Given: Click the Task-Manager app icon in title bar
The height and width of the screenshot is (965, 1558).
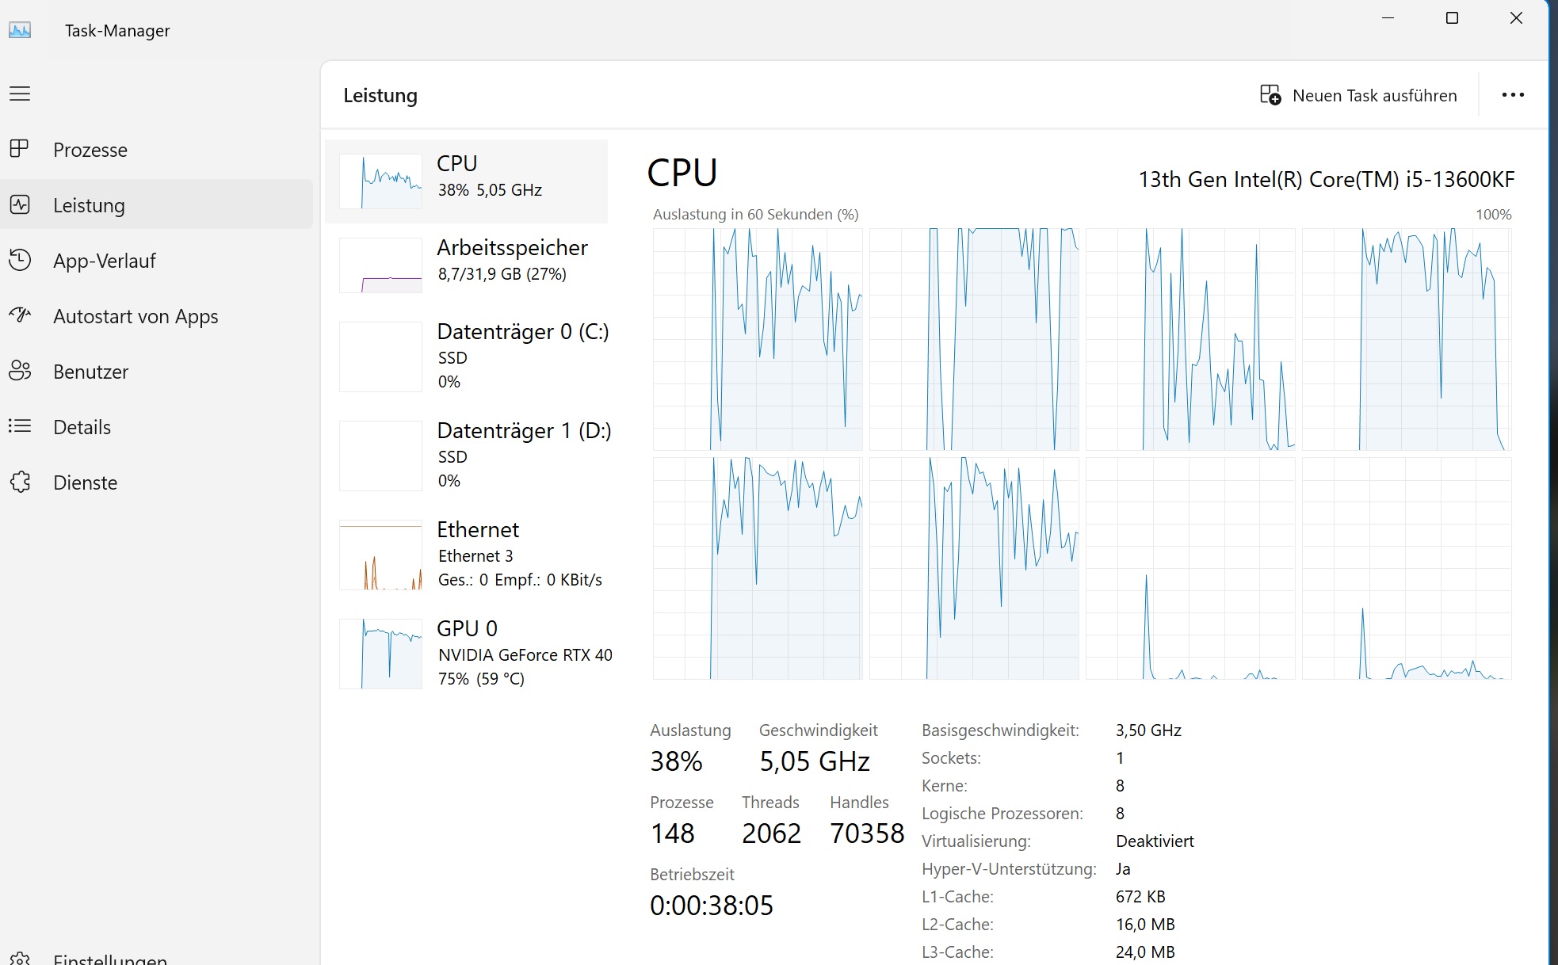Looking at the screenshot, I should [x=20, y=30].
